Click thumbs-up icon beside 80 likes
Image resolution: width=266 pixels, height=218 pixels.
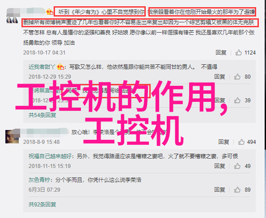click(x=237, y=77)
